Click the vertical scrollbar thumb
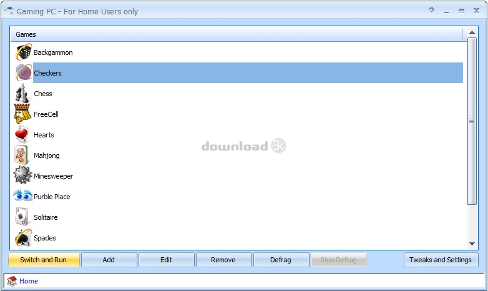 pyautogui.click(x=472, y=121)
